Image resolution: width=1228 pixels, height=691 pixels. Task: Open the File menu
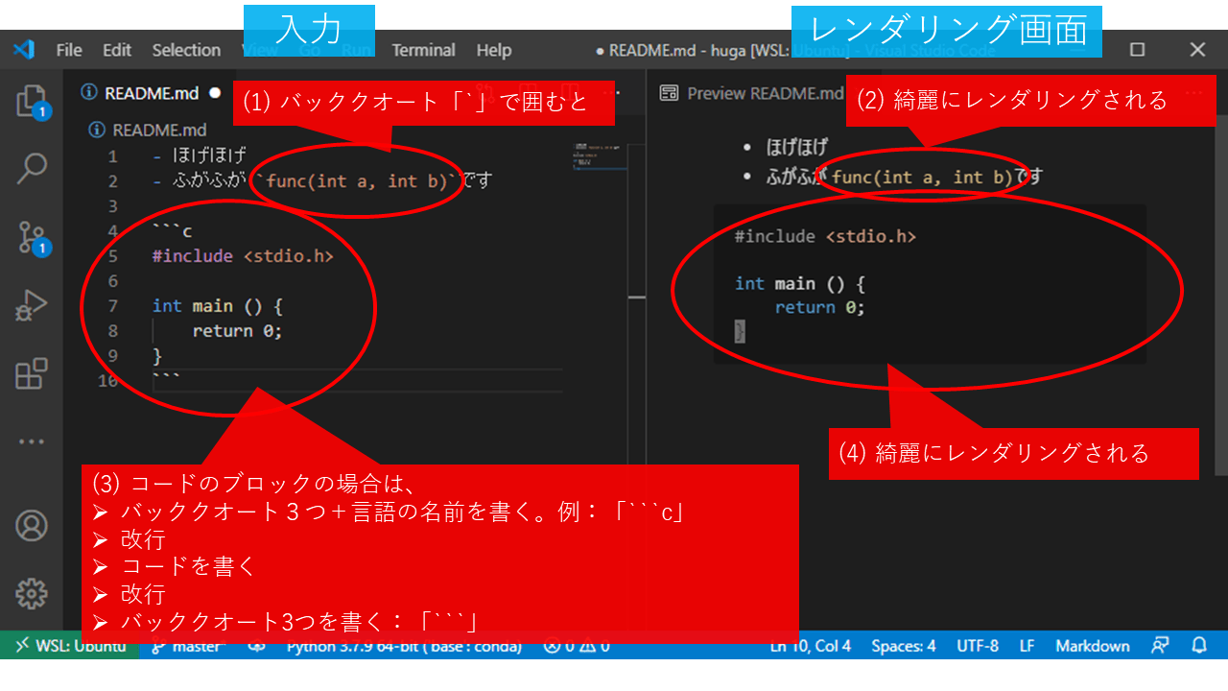69,50
